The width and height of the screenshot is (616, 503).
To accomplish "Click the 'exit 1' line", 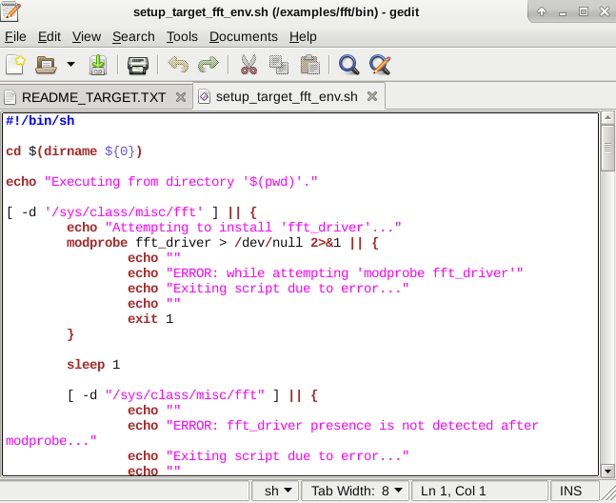I will pyautogui.click(x=150, y=319).
